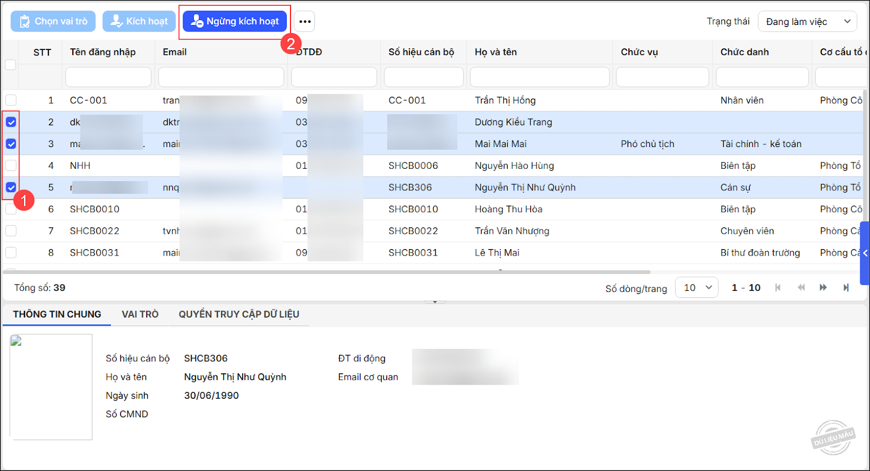Collapse the detail panel splitter handle
The width and height of the screenshot is (870, 471).
(x=434, y=301)
